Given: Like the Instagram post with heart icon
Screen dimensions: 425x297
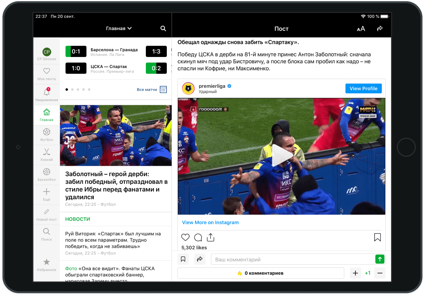Looking at the screenshot, I should tap(186, 237).
